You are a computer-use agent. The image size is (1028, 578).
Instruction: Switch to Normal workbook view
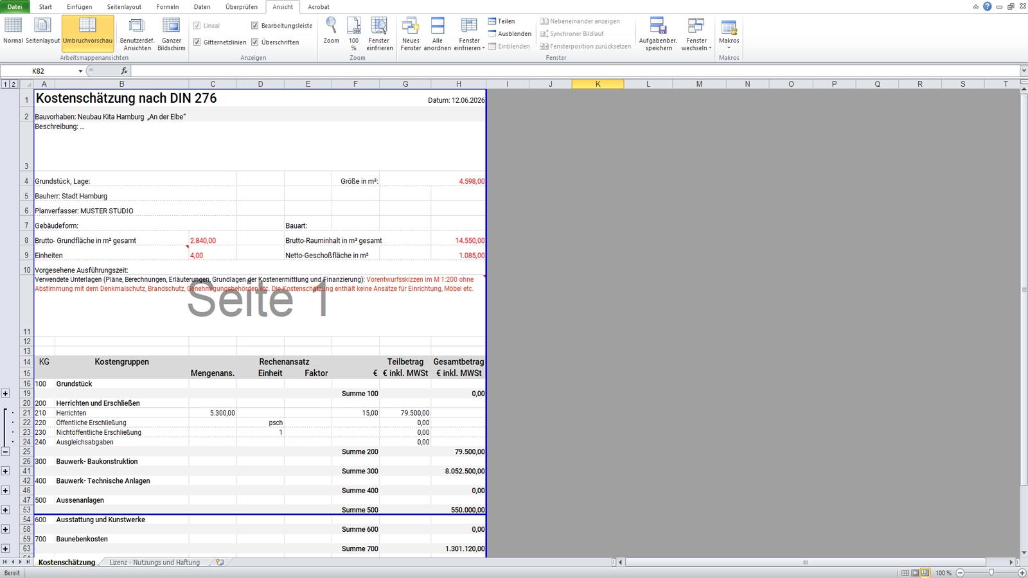click(13, 31)
